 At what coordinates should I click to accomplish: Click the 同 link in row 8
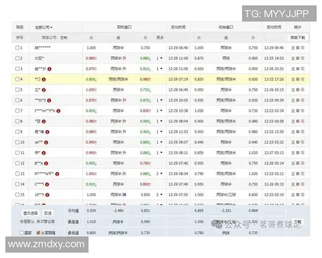click(x=303, y=121)
